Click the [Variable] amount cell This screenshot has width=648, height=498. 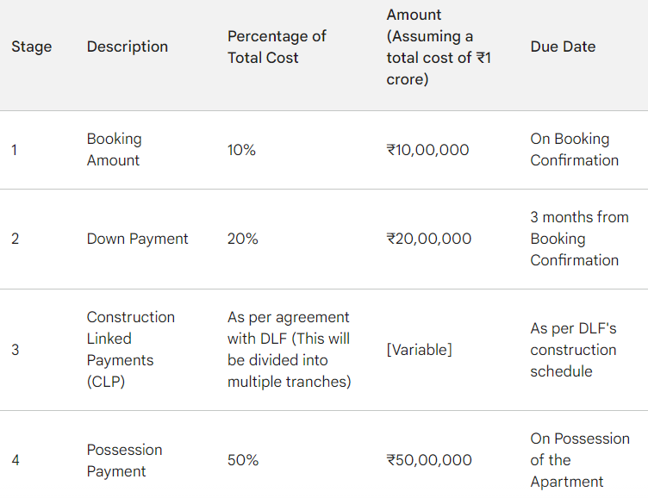point(419,350)
